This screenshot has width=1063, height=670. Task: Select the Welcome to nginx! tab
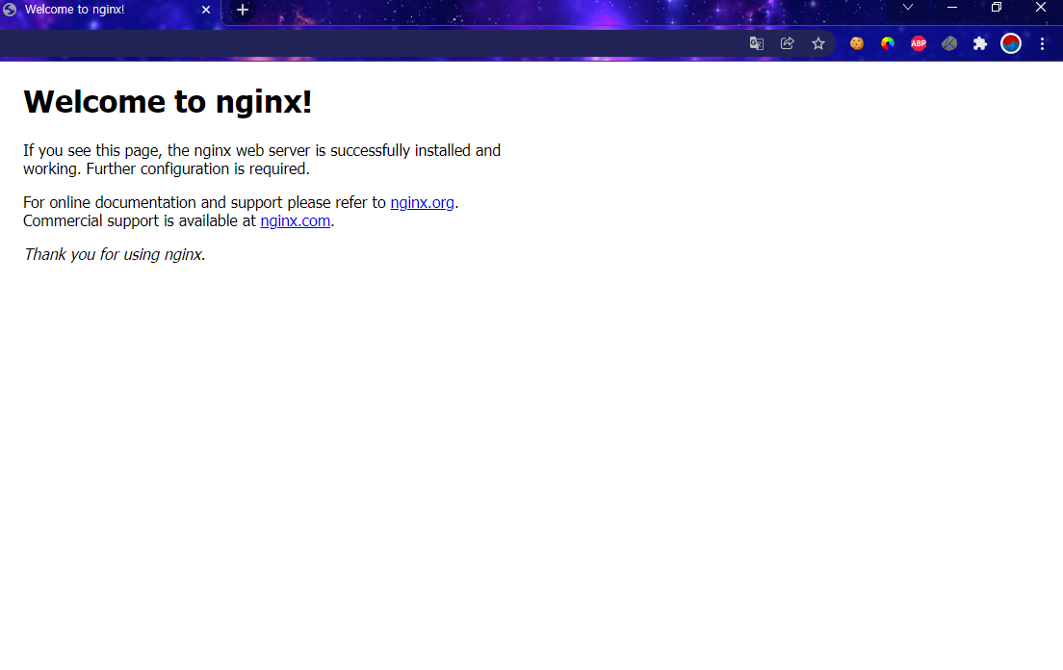110,11
